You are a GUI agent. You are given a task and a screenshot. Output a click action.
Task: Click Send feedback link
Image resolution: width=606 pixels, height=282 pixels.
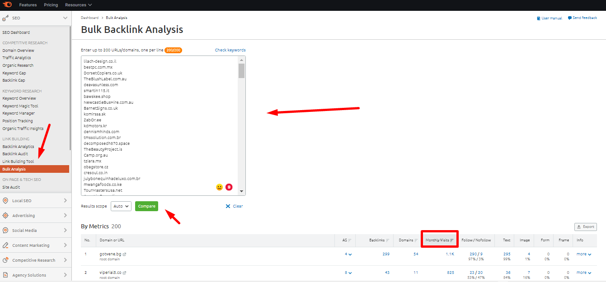(x=583, y=18)
